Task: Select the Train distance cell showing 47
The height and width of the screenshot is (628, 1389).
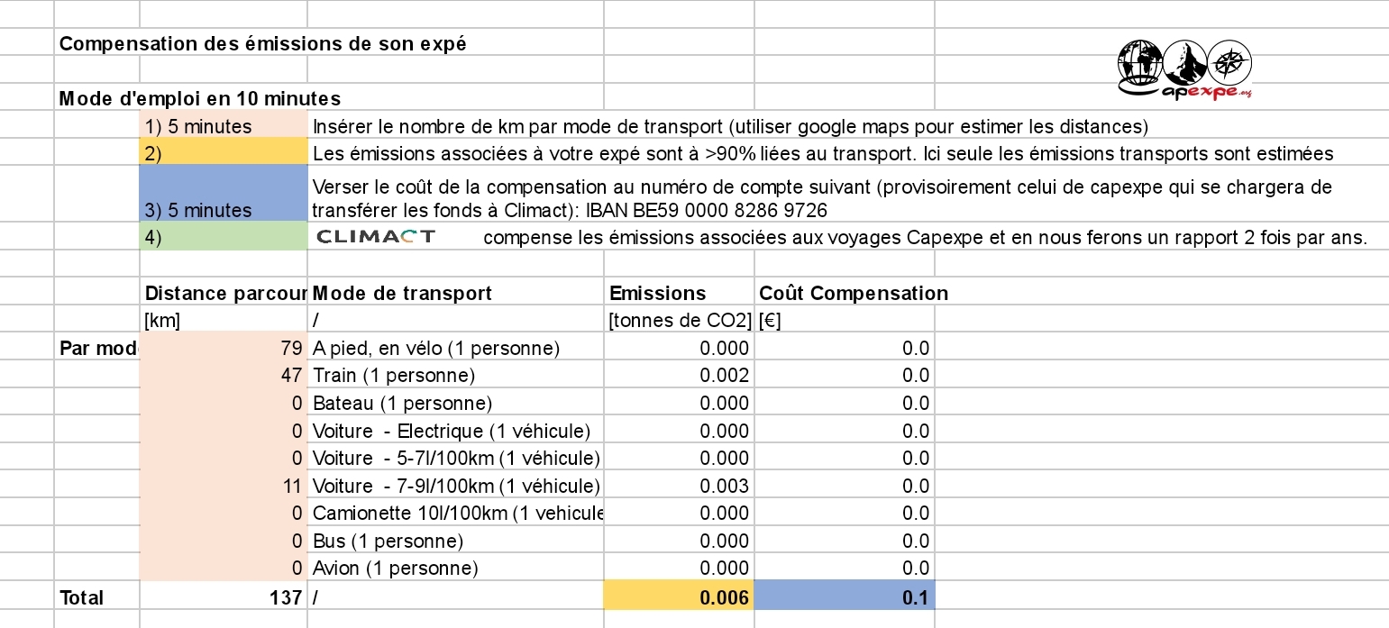Action: click(224, 376)
